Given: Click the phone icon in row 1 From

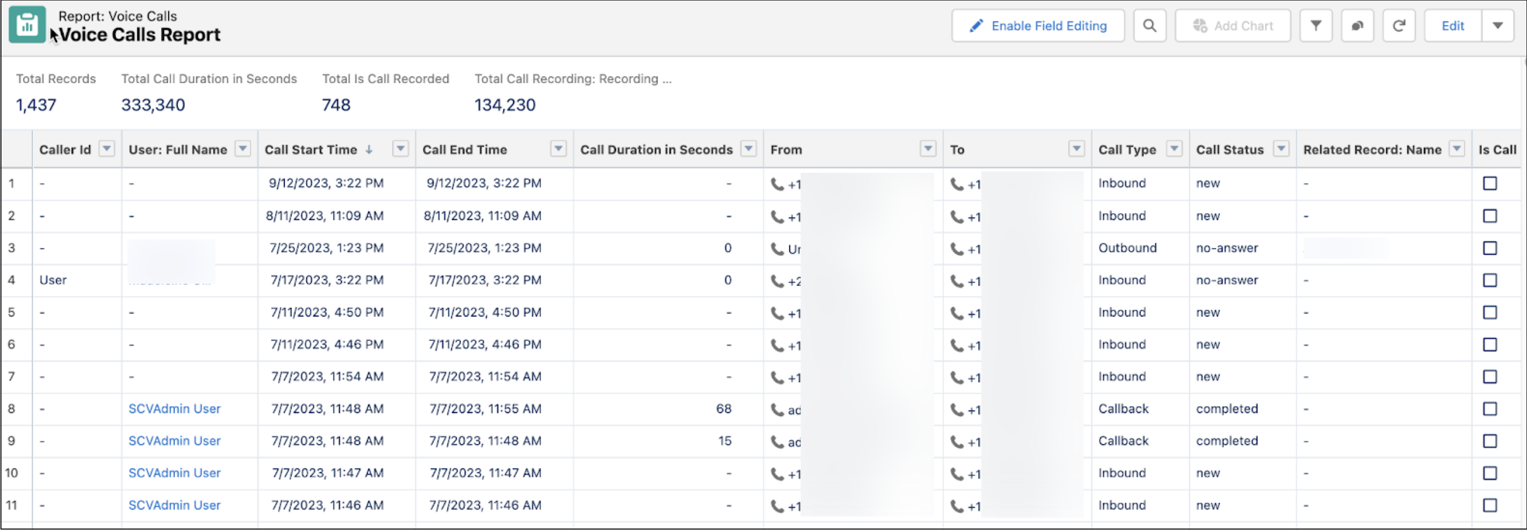Looking at the screenshot, I should [777, 184].
